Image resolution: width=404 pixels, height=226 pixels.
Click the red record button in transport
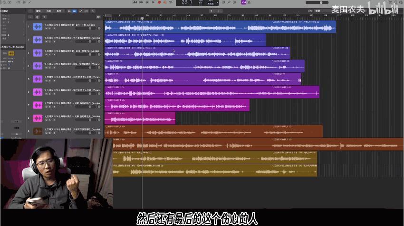(159, 2)
